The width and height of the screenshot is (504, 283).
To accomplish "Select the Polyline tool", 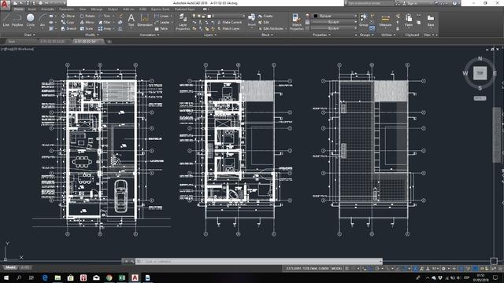I will 17,20.
